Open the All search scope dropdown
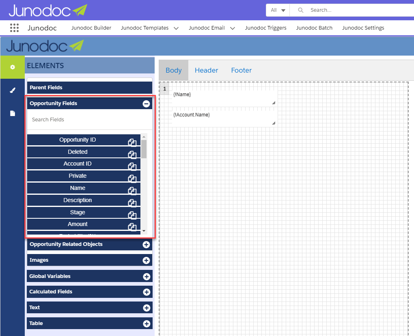The width and height of the screenshot is (414, 336). [278, 10]
